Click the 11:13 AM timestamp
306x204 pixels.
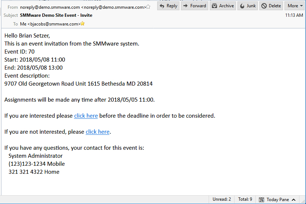[x=294, y=15]
